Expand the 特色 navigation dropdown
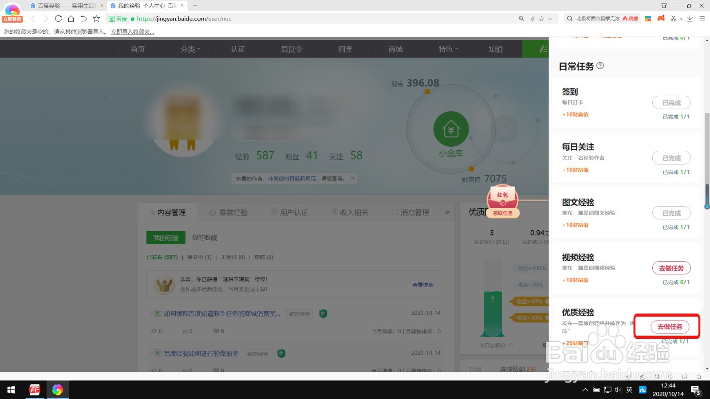 pyautogui.click(x=448, y=49)
